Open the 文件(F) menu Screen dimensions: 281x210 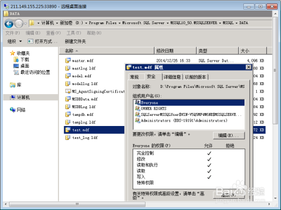click(x=12, y=33)
